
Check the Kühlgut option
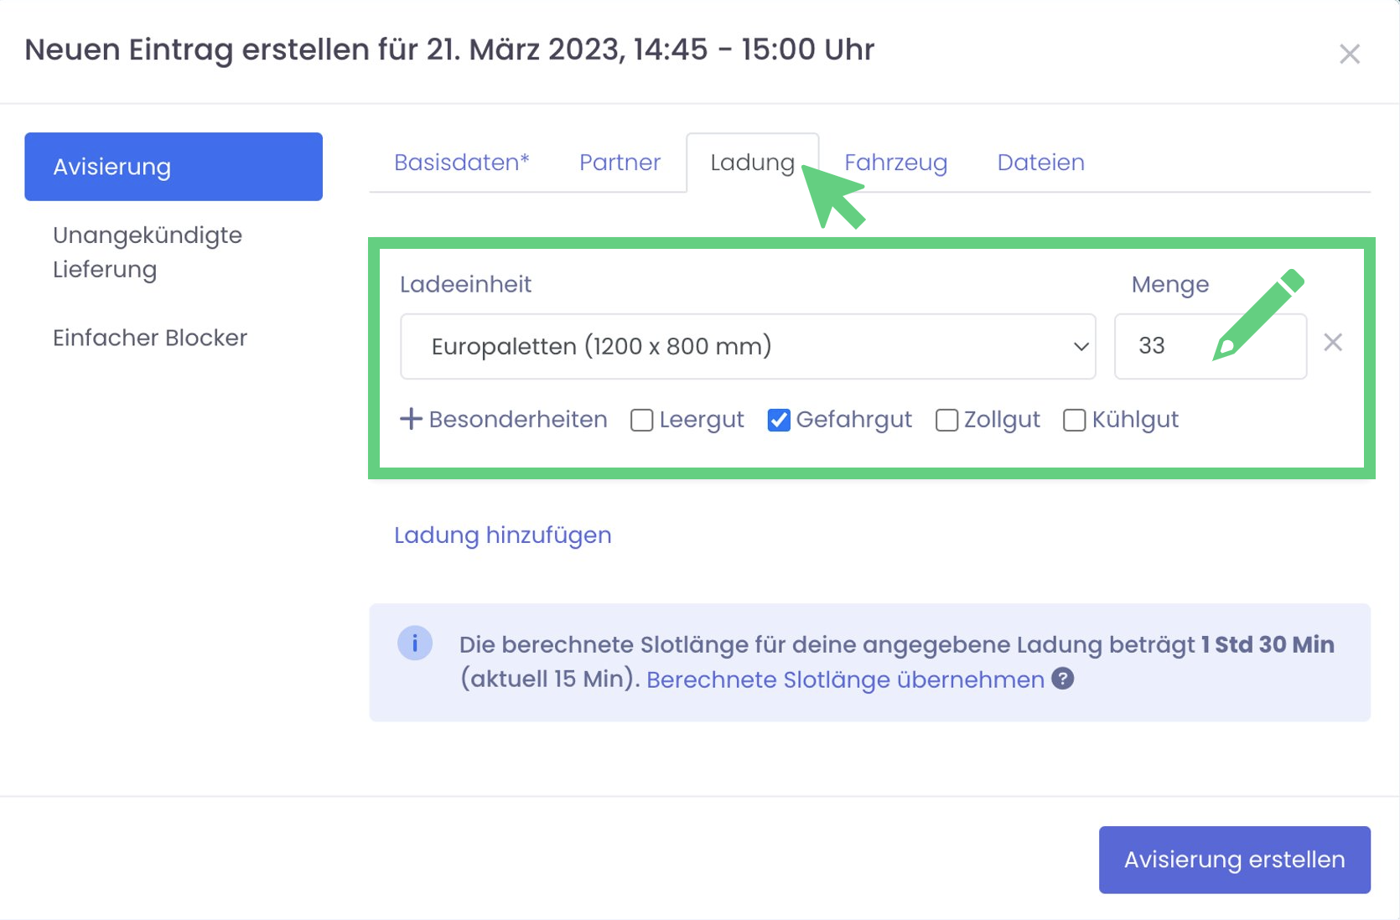[1074, 420]
